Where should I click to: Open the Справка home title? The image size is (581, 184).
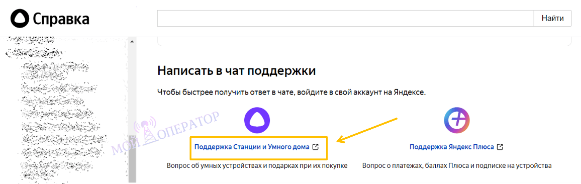(61, 19)
